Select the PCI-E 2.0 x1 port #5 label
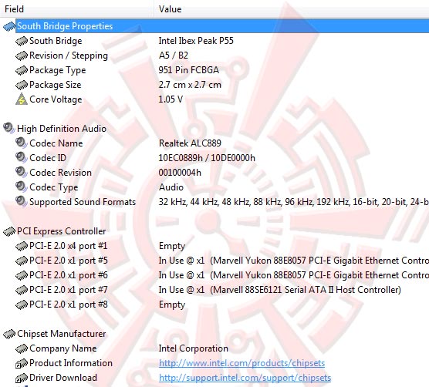The image size is (429, 387). coord(69,261)
